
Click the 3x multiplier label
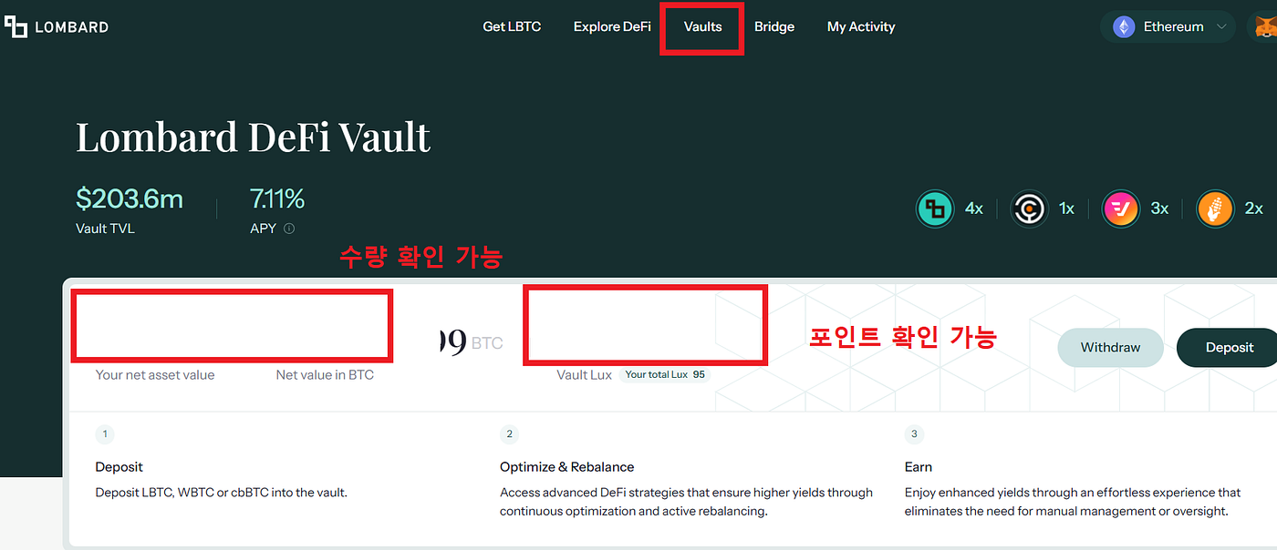[1159, 209]
